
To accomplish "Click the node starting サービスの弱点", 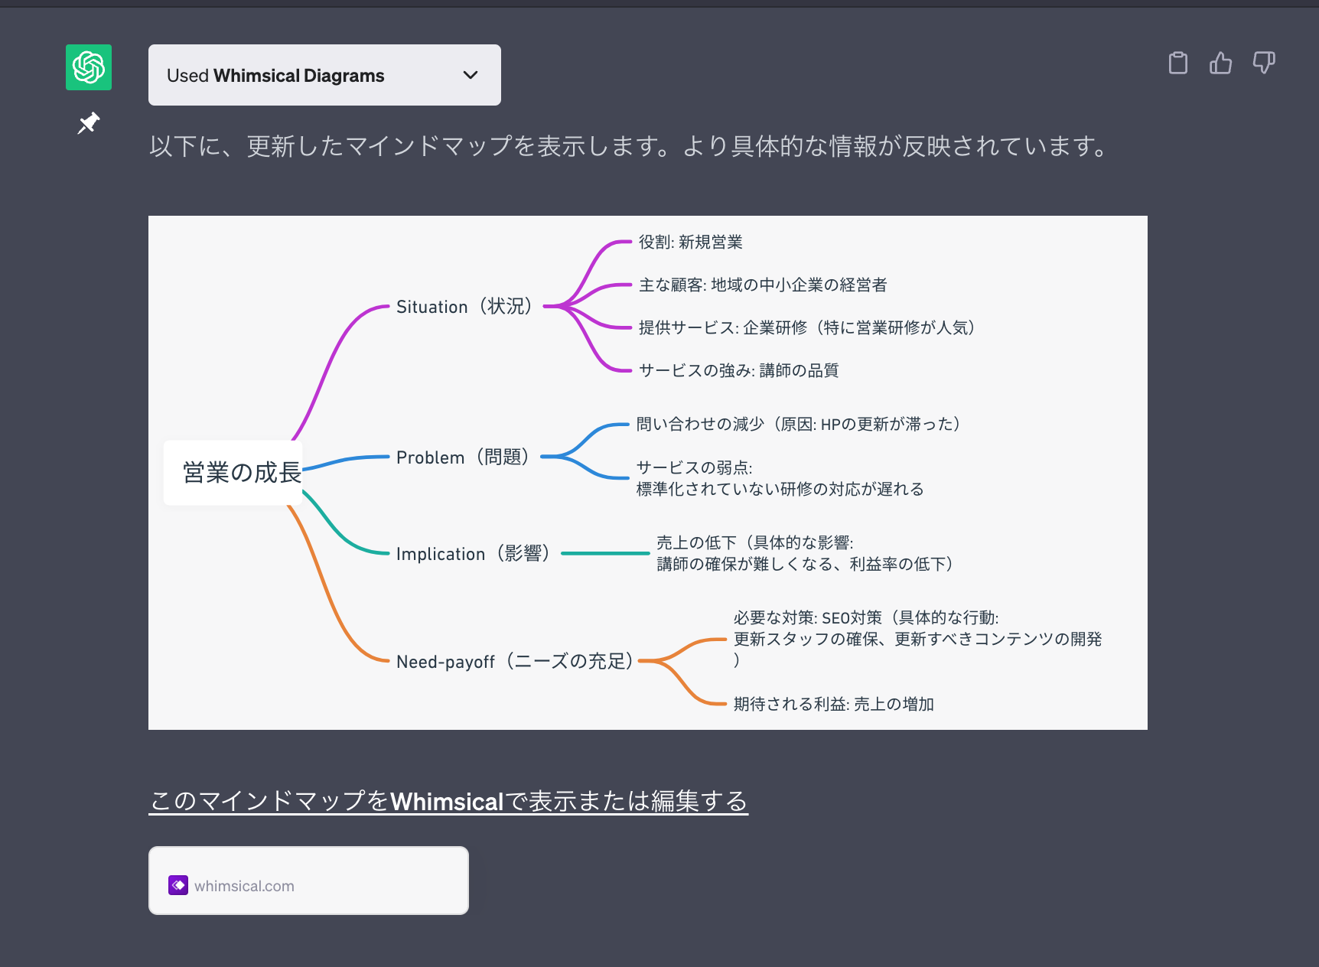I will 780,478.
